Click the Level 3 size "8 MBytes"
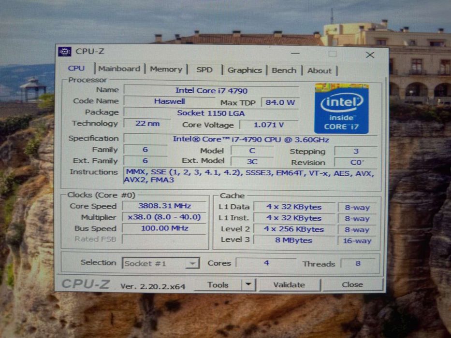Image resolution: width=451 pixels, height=338 pixels. pyautogui.click(x=294, y=240)
